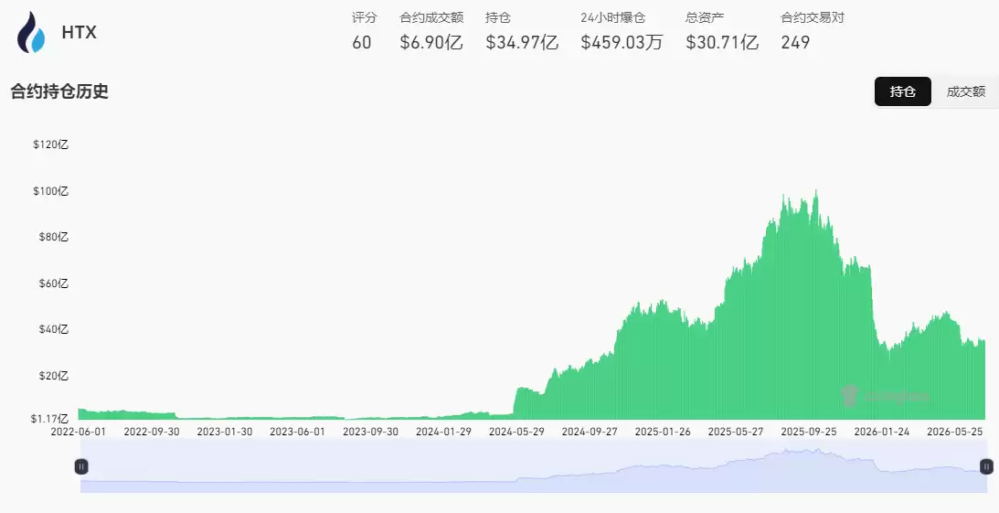Click the 2024-05-29 date axis label
The height and width of the screenshot is (513, 999).
point(516,432)
